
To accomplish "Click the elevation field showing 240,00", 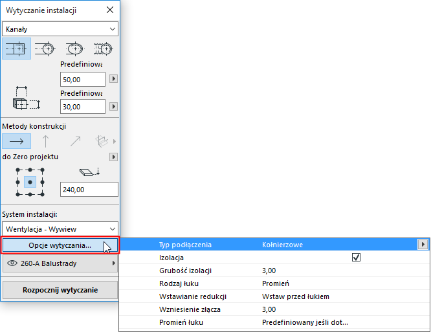I will click(89, 190).
